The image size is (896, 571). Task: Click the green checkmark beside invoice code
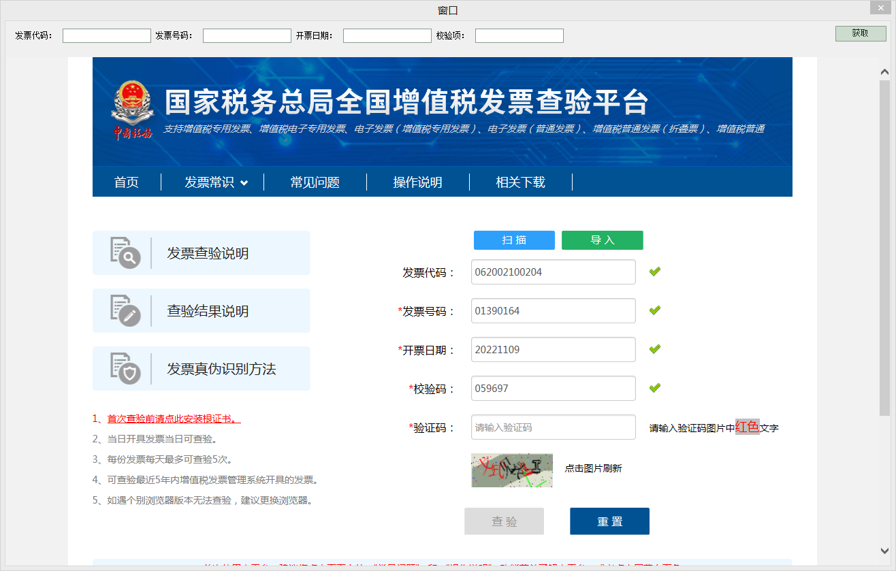click(655, 272)
